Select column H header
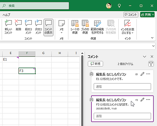Screen dimensions: 157x126 (x=60, y=53)
